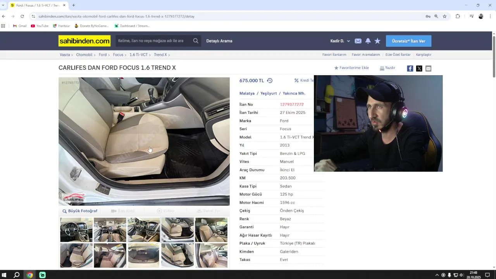Open Favori Aramalarım menu
The width and height of the screenshot is (496, 279).
(366, 55)
